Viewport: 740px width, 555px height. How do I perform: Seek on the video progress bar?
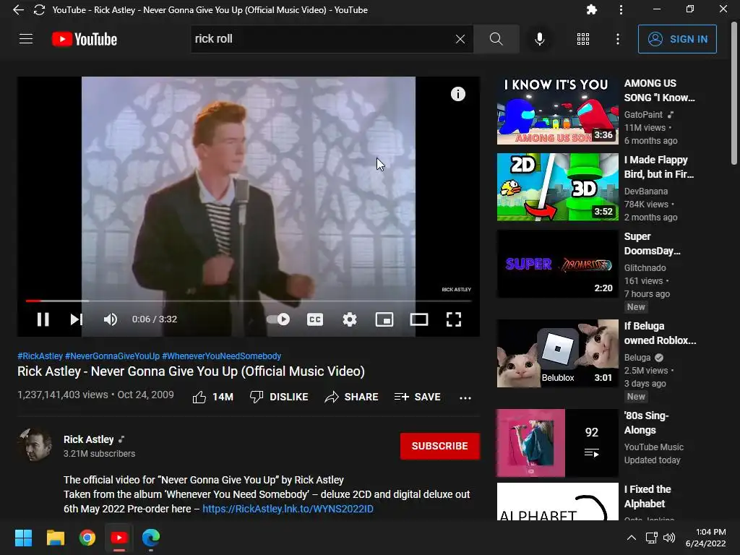click(249, 301)
